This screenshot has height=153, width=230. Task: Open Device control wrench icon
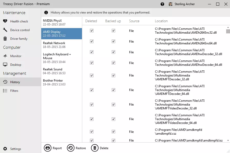(x=5, y=30)
